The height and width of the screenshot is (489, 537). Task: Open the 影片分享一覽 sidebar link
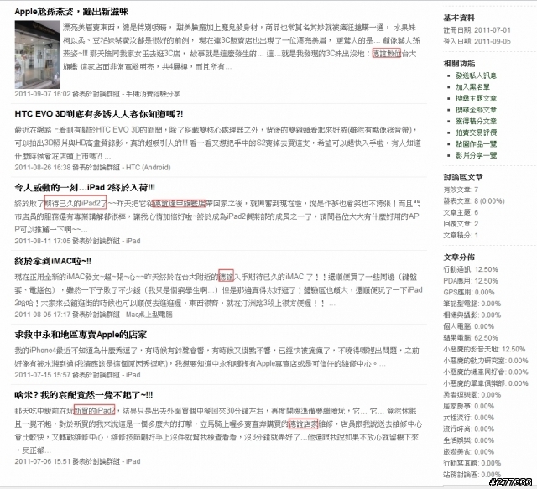click(476, 155)
